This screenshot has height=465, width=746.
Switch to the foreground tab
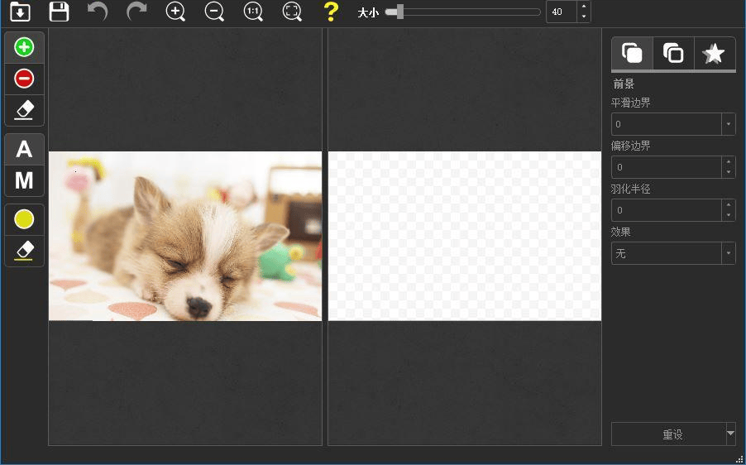click(632, 54)
